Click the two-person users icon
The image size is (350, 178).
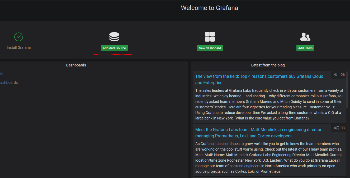pos(305,37)
